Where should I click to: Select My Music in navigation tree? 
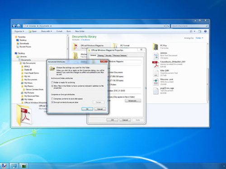tap(28, 83)
